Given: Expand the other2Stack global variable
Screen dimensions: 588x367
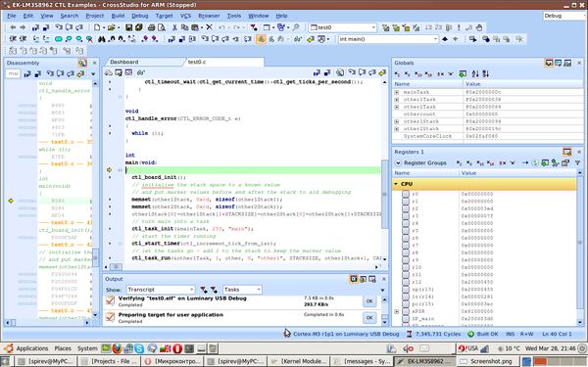Looking at the screenshot, I should click(x=396, y=129).
